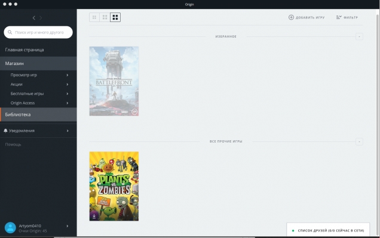This screenshot has height=238, width=380.
Task: Click the bell icon beside Уведомления
Action: click(x=5, y=131)
